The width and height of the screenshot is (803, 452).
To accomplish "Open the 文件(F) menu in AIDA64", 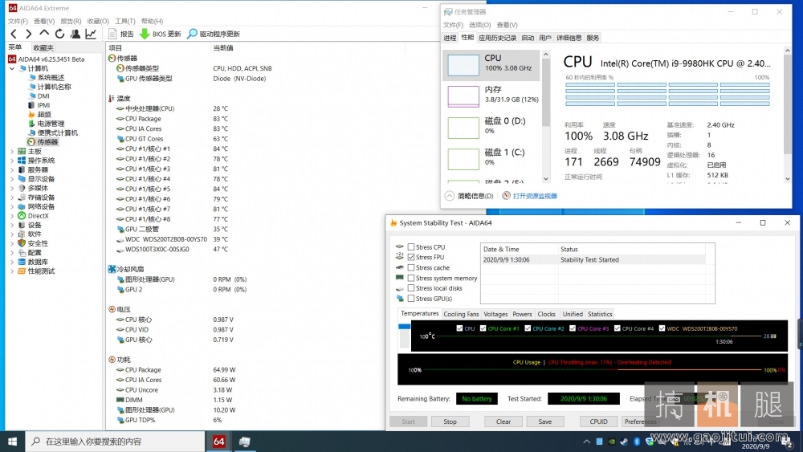I will 18,21.
